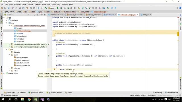The image size is (182, 102).
Task: Click the Save All toolbar icon
Action: point(5,8)
